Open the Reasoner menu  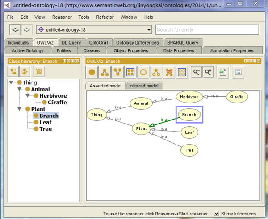coord(62,17)
